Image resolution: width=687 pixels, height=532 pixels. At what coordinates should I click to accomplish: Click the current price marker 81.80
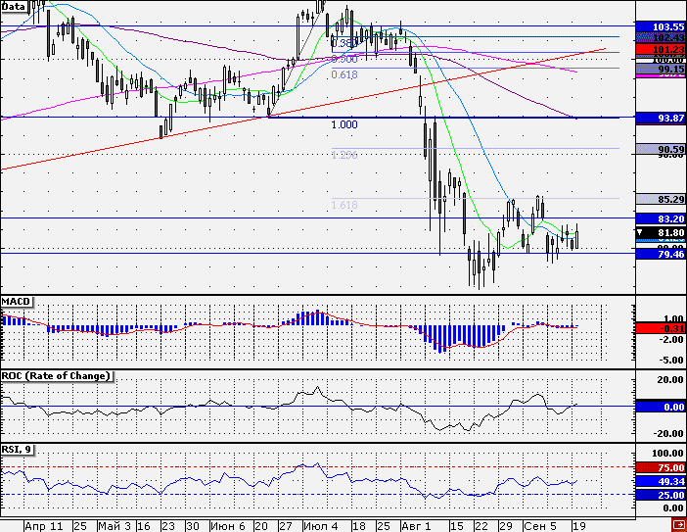[658, 232]
